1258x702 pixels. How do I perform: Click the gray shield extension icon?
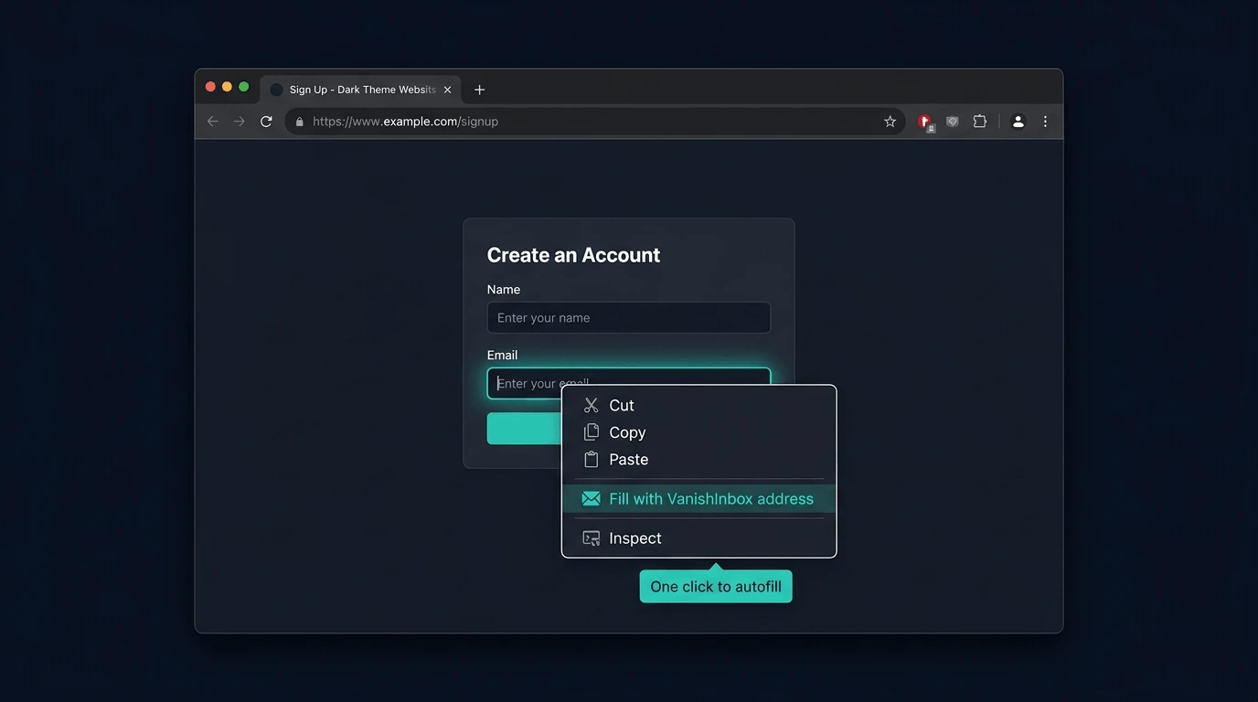point(953,122)
